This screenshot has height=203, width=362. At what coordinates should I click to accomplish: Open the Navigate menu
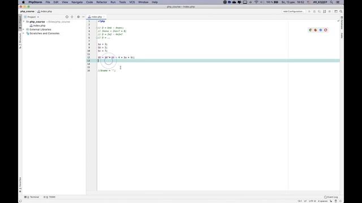click(x=77, y=2)
